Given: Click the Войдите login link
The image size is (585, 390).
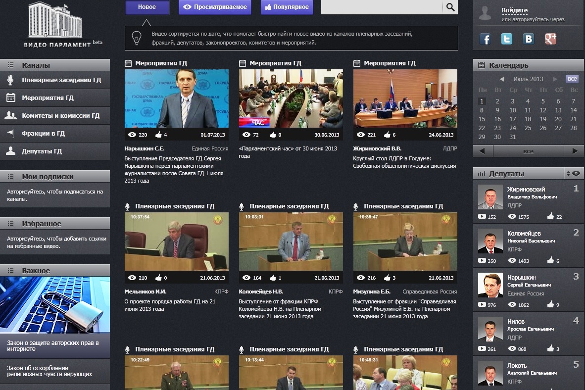Looking at the screenshot, I should [x=515, y=10].
